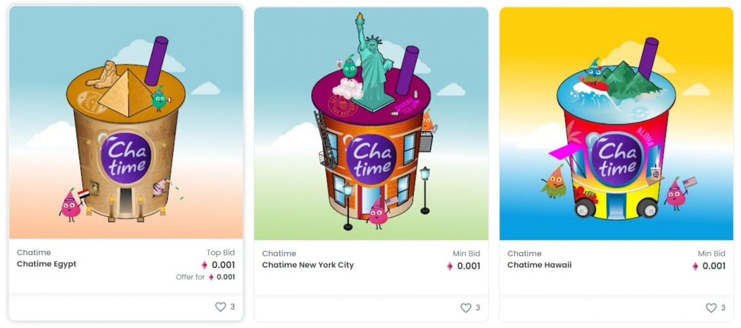This screenshot has width=741, height=328.
Task: Toggle the heart on Chatime New York City
Action: point(466,308)
